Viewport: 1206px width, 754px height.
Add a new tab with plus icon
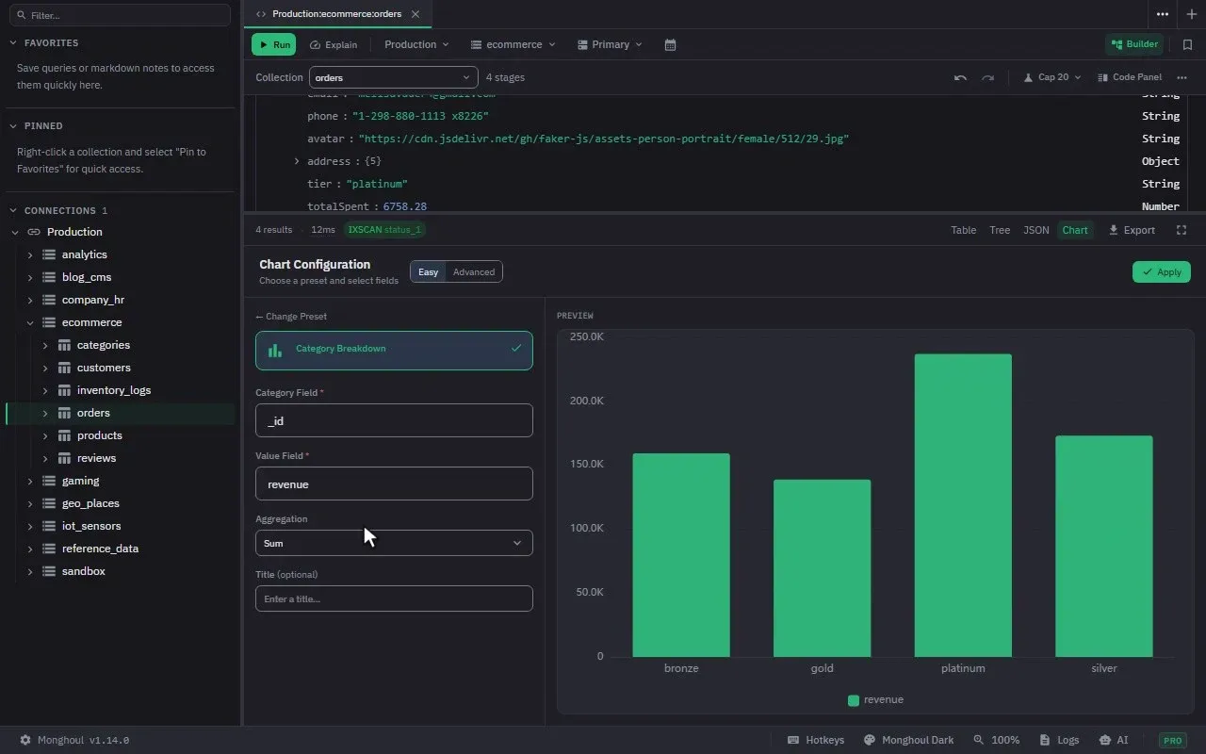1191,14
